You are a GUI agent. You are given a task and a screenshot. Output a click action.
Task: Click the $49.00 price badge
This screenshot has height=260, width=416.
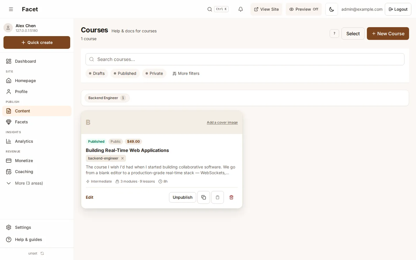(133, 142)
